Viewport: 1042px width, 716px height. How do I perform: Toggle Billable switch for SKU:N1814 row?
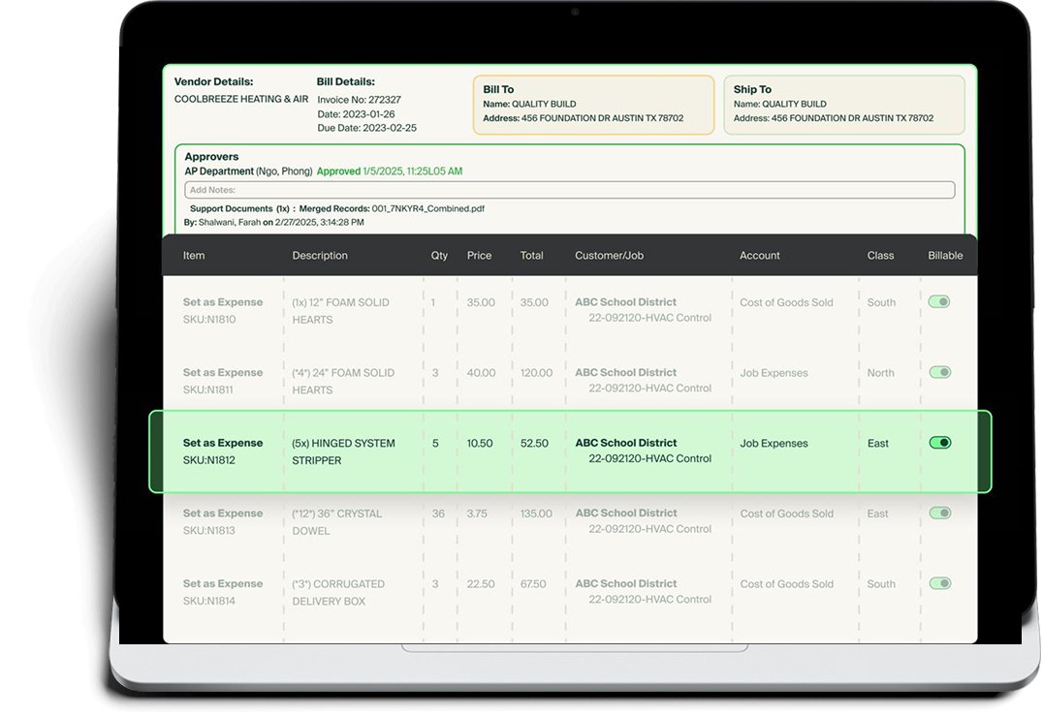[x=940, y=584]
